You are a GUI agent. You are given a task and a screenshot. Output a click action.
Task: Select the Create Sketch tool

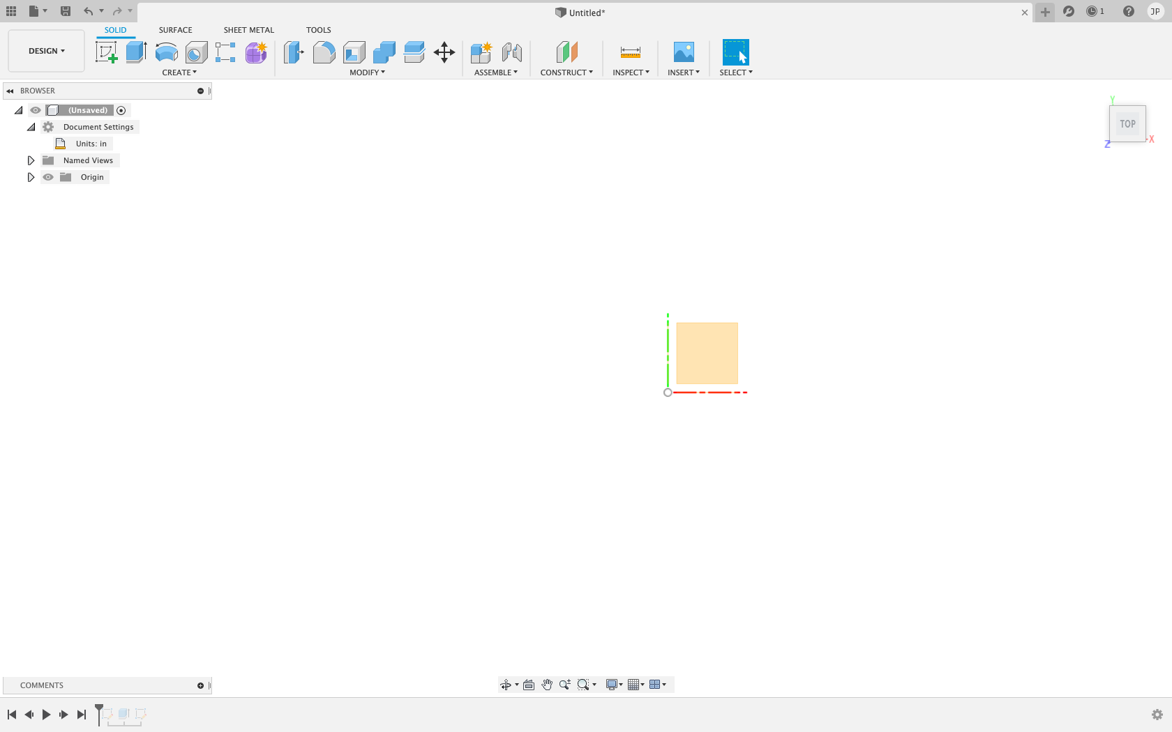[106, 52]
